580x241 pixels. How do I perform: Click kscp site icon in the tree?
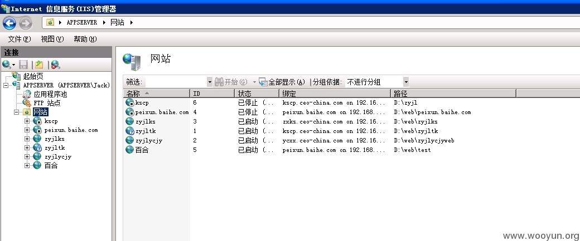tap(37, 121)
